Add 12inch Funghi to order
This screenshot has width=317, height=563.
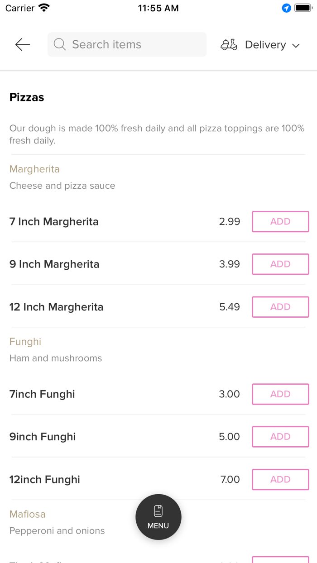(x=280, y=479)
